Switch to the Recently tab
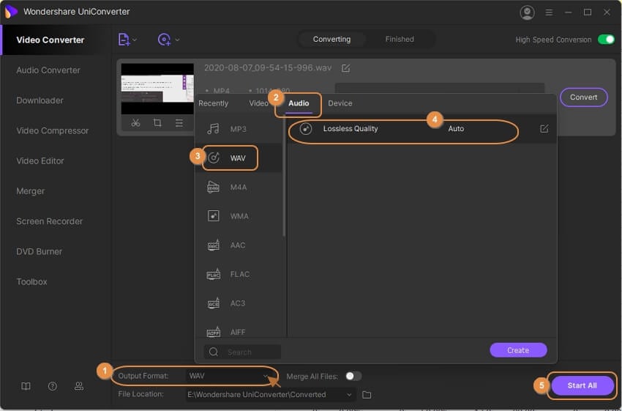 213,103
